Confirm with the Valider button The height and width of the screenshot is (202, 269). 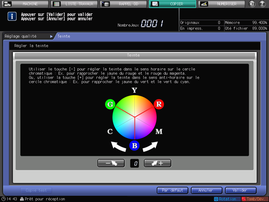click(241, 191)
